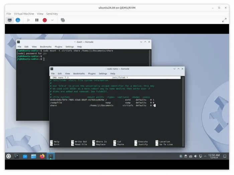Click the /swapfile entry in fstab

click(x=56, y=103)
